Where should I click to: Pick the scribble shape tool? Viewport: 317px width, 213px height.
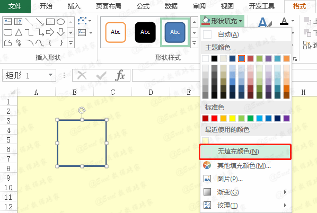19,43
